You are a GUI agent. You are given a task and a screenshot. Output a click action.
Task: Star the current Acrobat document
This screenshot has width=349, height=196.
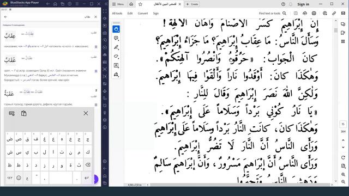140,4
